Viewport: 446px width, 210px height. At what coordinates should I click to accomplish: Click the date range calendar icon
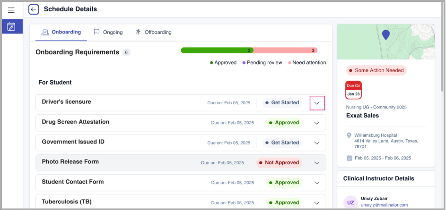[x=349, y=158]
